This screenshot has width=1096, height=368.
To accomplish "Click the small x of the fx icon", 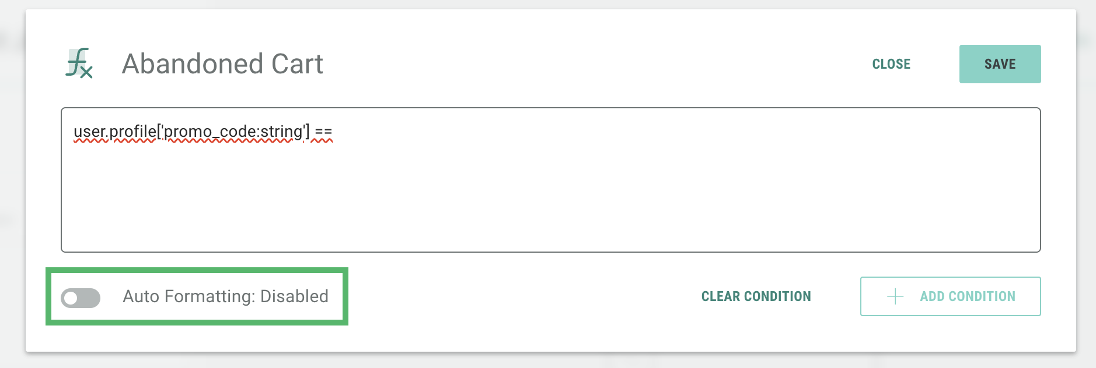I will click(86, 72).
